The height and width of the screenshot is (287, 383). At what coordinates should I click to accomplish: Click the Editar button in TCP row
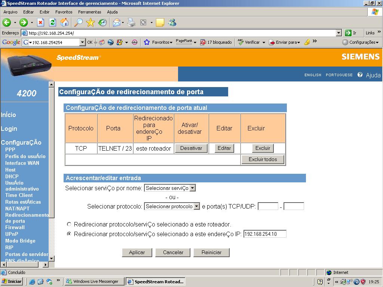click(x=224, y=148)
